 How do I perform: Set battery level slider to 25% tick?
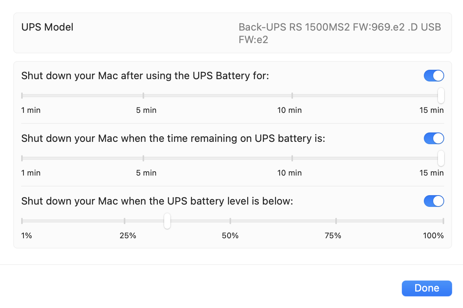(125, 221)
